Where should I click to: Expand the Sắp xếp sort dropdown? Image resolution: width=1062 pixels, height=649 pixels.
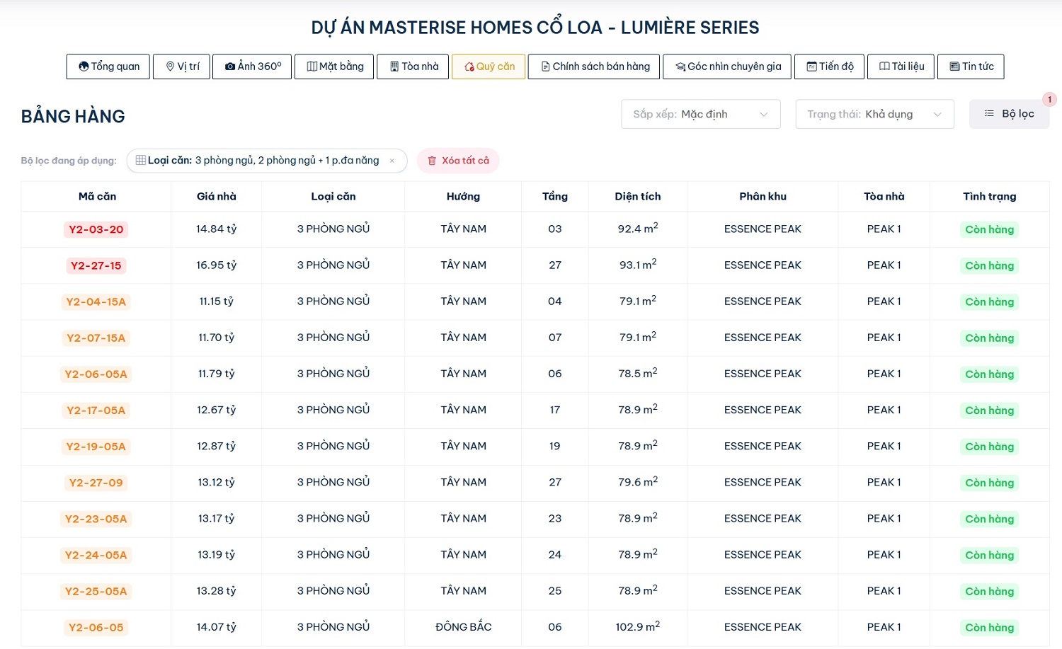pos(700,114)
